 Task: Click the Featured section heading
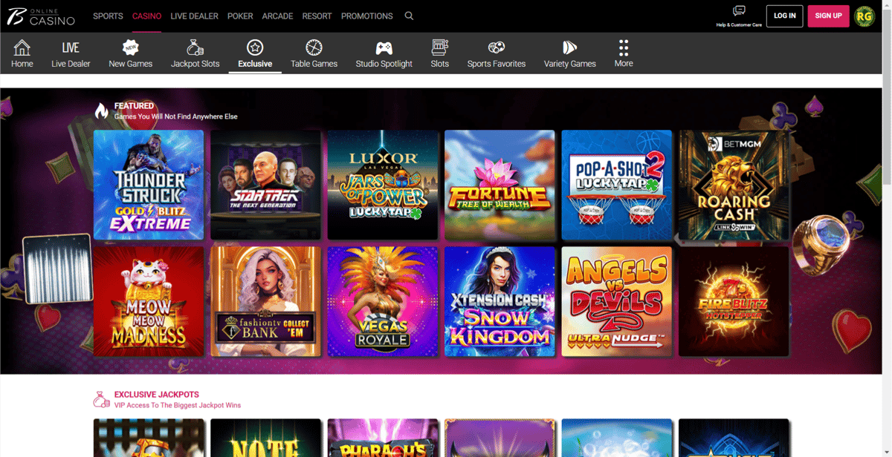coord(134,106)
